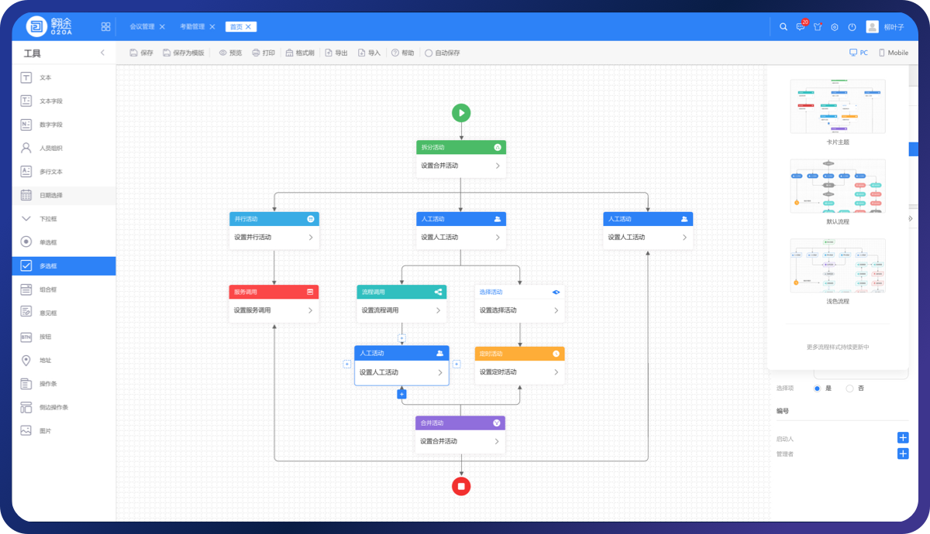Switch to the 会议管理 tab

(x=142, y=27)
